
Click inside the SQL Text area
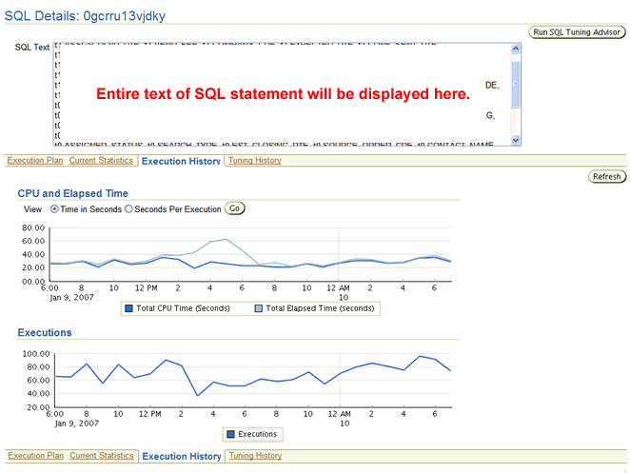276,95
